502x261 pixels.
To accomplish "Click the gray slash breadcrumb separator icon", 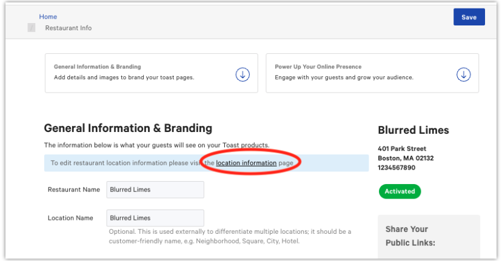I will click(32, 28).
